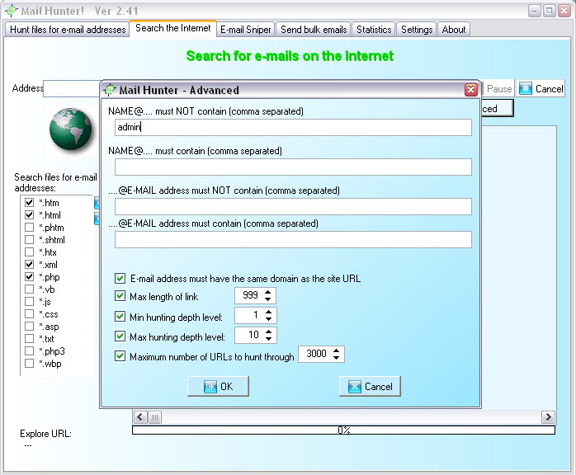Select the Search the Internet tab
Viewport: 576px width, 475px height.
click(x=173, y=28)
